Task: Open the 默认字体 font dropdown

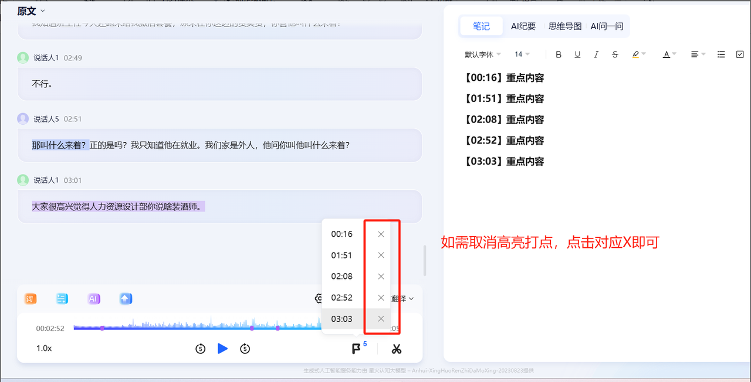Action: click(x=483, y=54)
